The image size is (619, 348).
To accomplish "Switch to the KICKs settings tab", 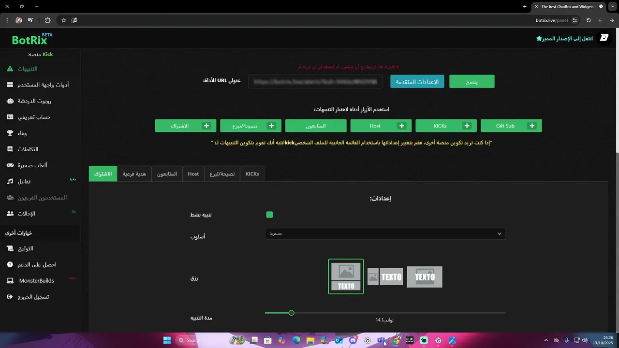I will coord(252,174).
